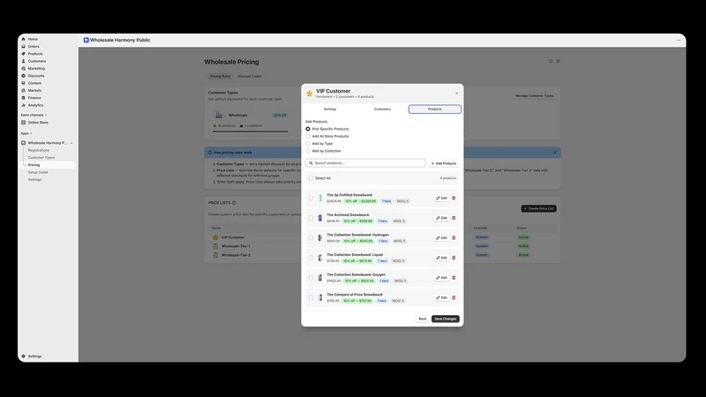Click the Add Products button
706x397 pixels.
(x=444, y=163)
